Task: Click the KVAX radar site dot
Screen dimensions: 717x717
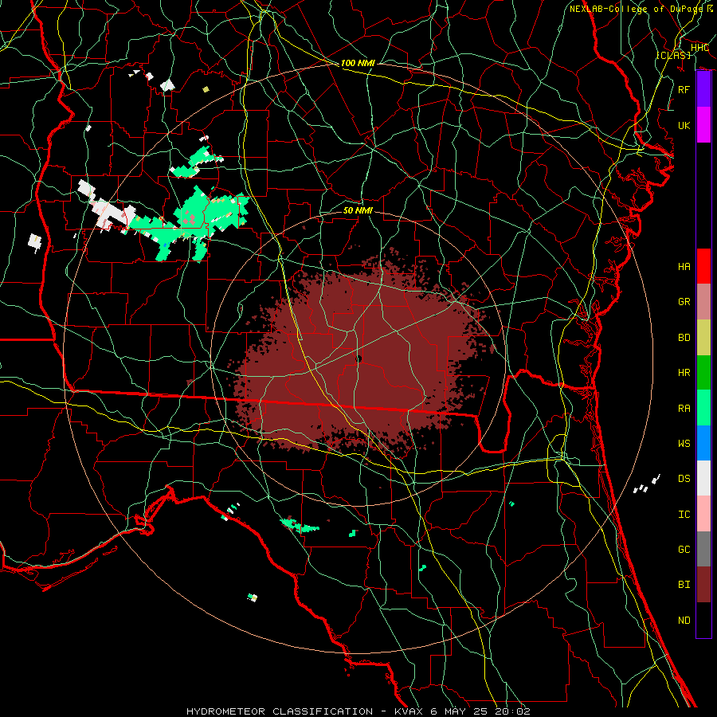Action: (358, 359)
